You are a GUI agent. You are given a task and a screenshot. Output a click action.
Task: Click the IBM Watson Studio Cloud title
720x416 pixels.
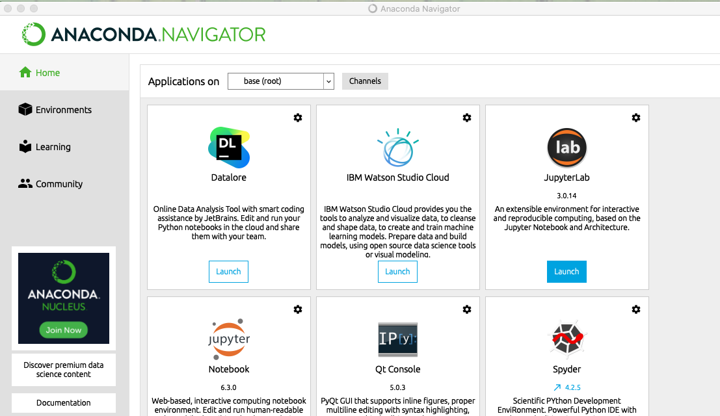397,177
